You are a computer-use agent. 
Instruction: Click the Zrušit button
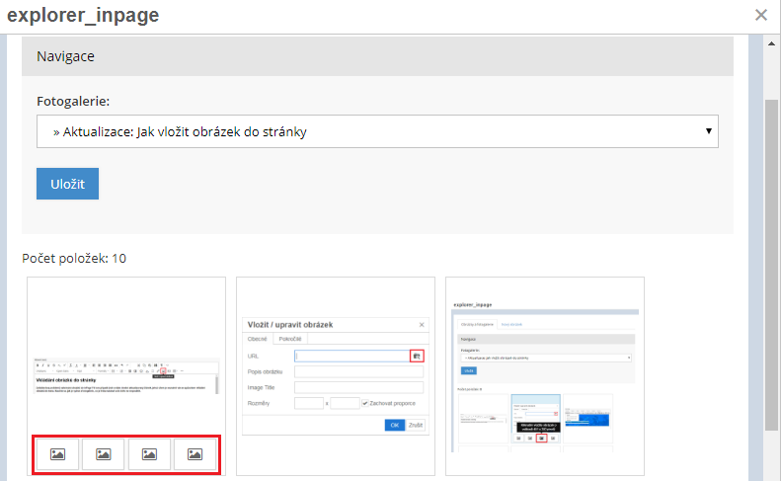tap(417, 425)
